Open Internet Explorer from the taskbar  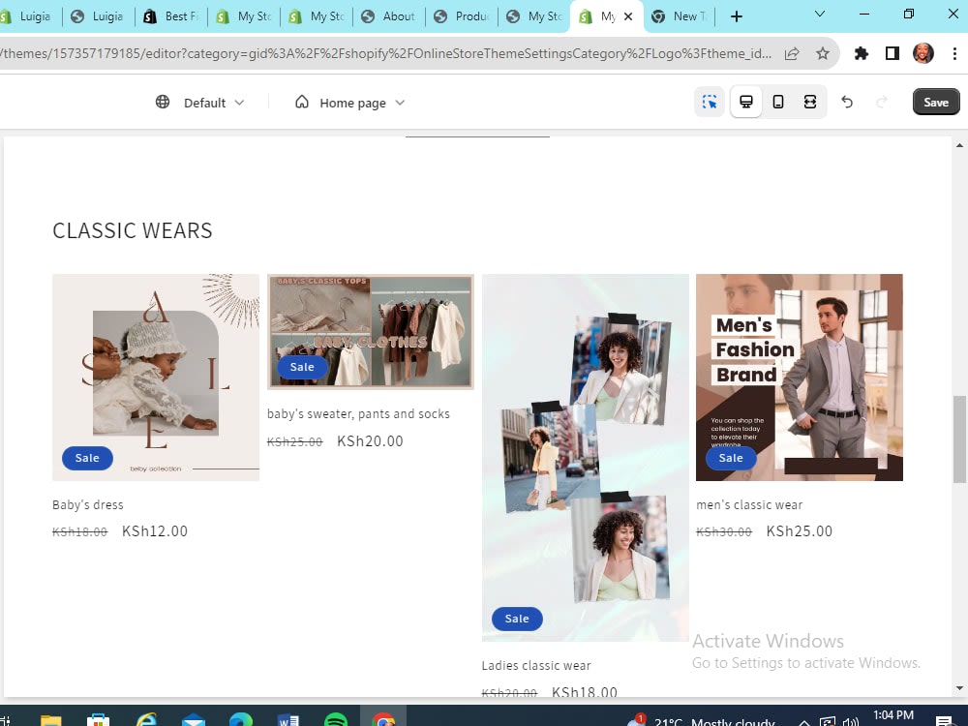click(x=146, y=718)
